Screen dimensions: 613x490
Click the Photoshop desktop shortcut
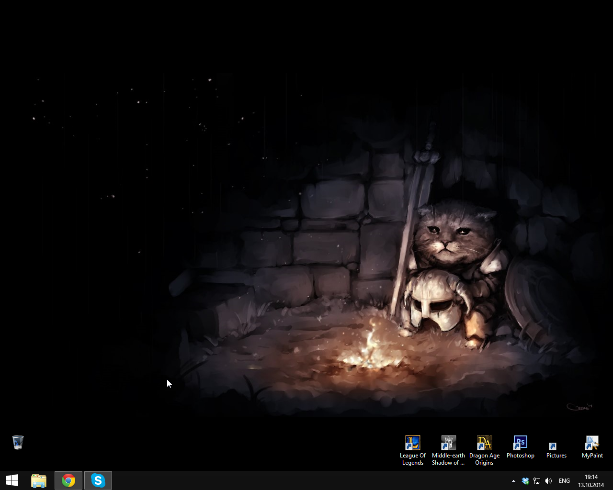click(x=520, y=443)
